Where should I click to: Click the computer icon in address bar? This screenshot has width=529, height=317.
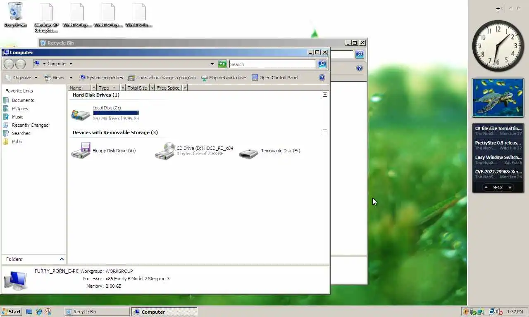pyautogui.click(x=37, y=64)
